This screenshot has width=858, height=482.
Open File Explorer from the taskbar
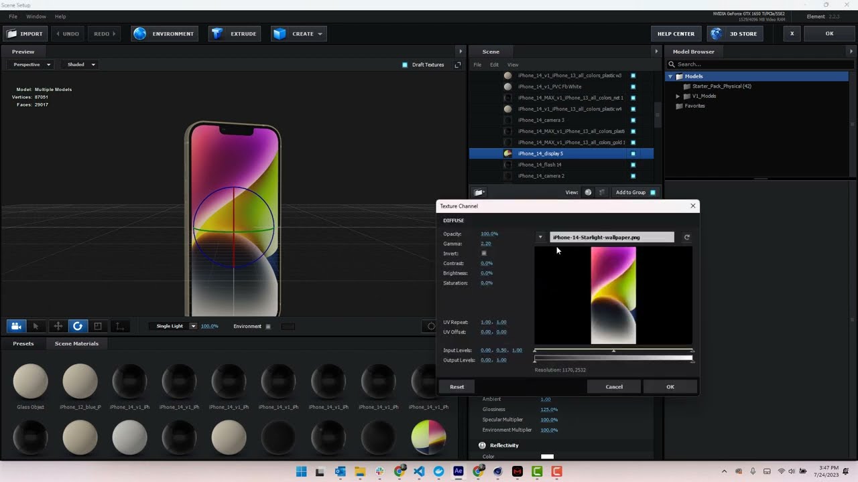(360, 471)
